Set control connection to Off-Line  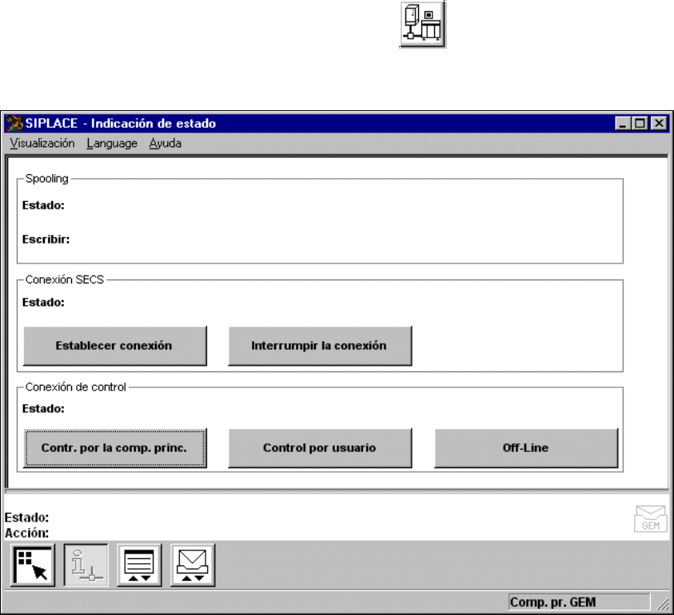(526, 448)
